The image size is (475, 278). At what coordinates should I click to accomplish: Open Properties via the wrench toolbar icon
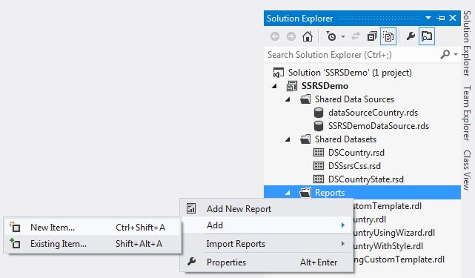coord(411,36)
